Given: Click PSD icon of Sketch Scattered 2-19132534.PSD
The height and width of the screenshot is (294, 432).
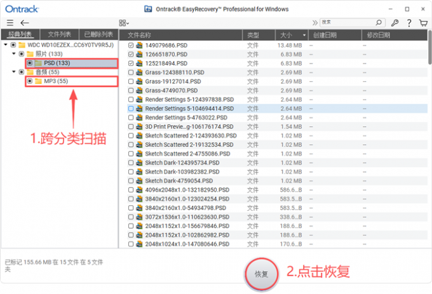Looking at the screenshot, I should coord(139,145).
